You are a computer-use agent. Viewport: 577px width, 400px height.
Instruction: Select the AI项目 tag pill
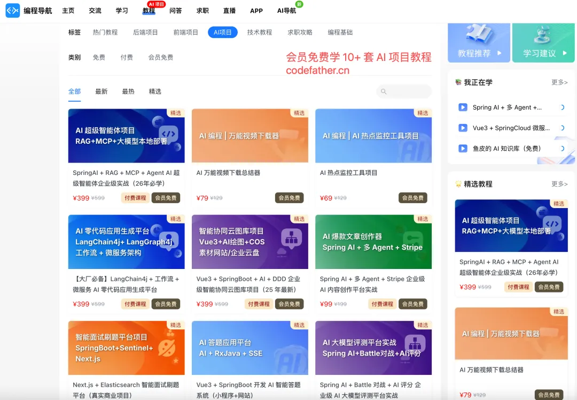223,33
